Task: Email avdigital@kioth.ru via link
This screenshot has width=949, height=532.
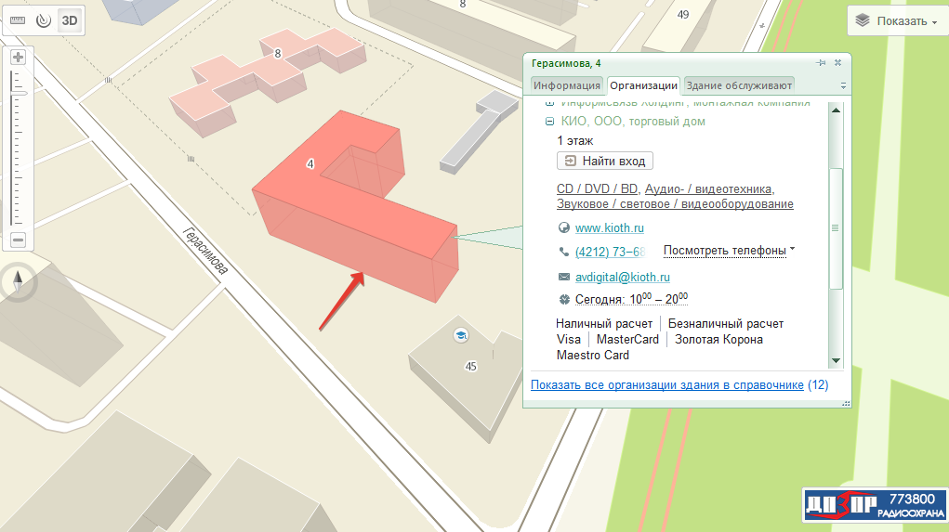Action: click(622, 277)
